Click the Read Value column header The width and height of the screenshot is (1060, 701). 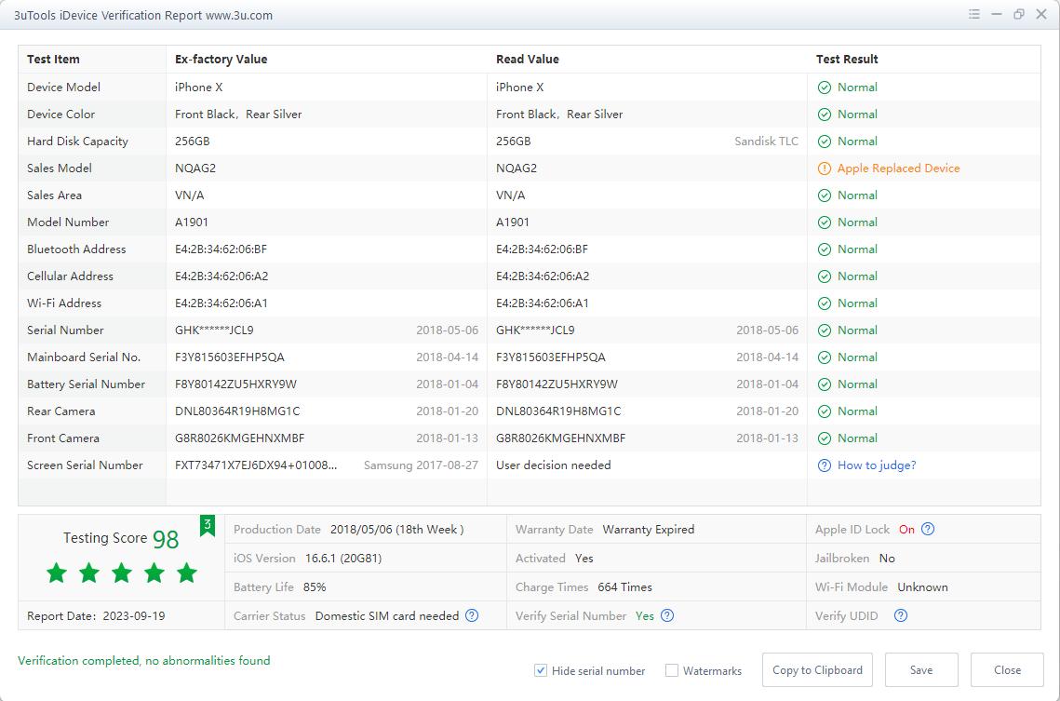coord(528,60)
